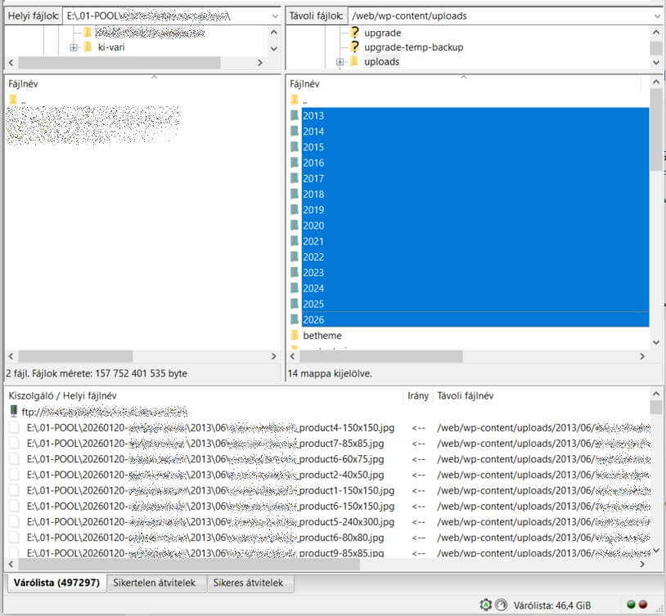The width and height of the screenshot is (666, 616).
Task: Click the green activity indicator light
Action: 631,605
